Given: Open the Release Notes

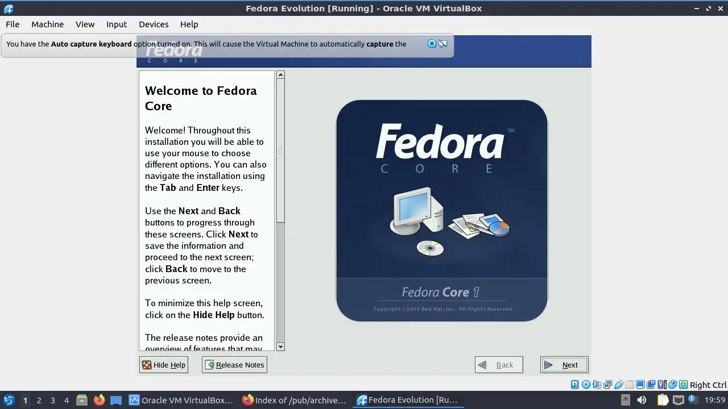Looking at the screenshot, I should coord(234,365).
